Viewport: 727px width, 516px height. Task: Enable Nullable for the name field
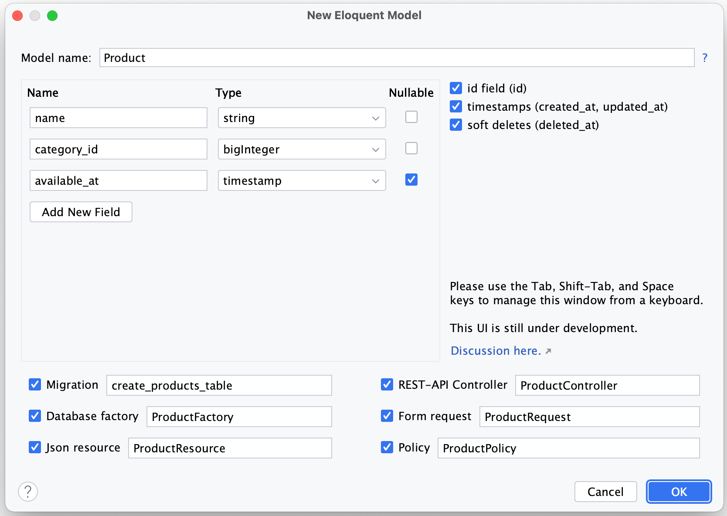[411, 117]
